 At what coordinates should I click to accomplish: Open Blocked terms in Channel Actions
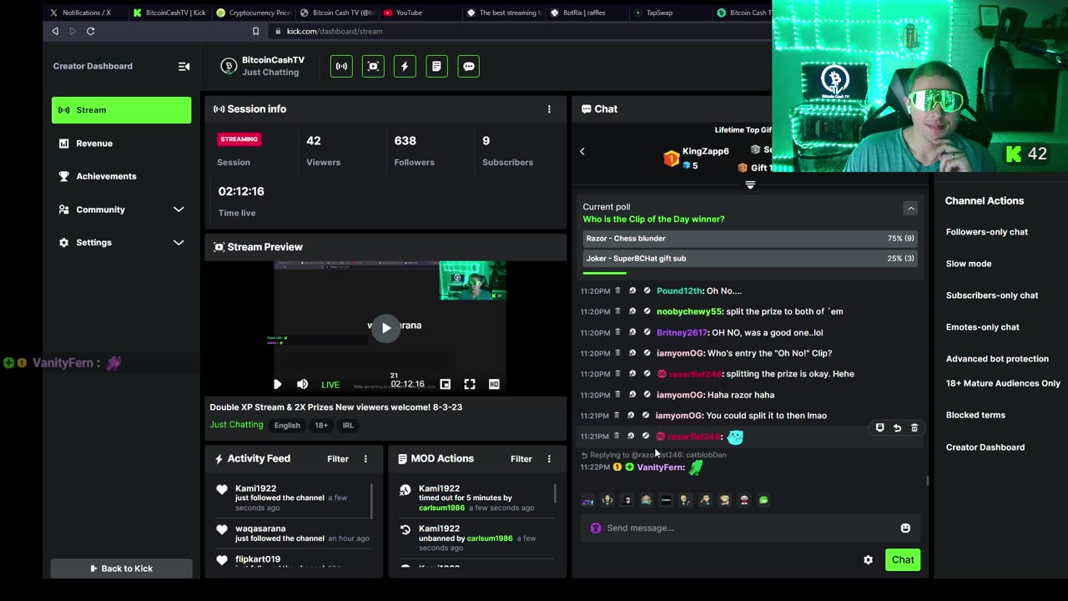(975, 415)
